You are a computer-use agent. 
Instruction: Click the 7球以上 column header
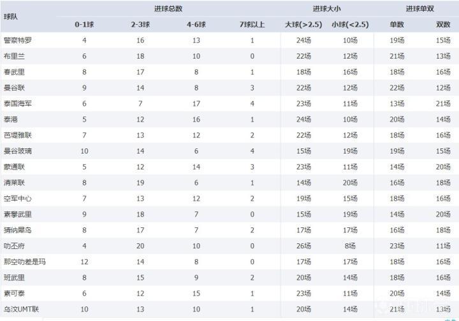coord(252,25)
